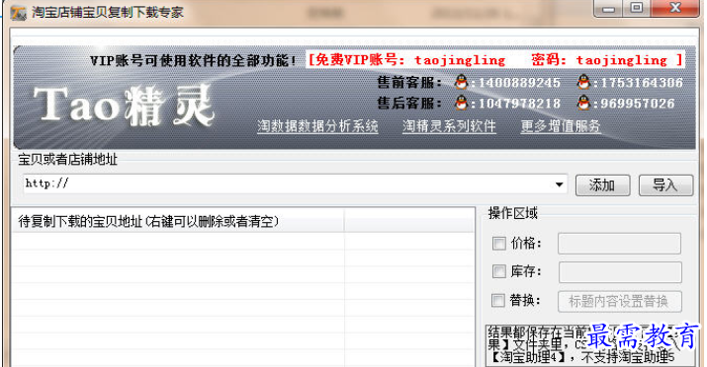The height and width of the screenshot is (367, 707).
Task: Click the 售后客服 label
Action: 409,103
